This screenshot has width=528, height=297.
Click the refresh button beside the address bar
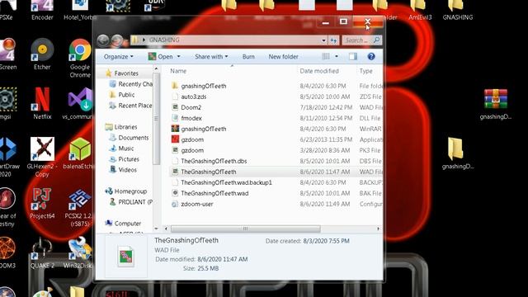pos(333,40)
